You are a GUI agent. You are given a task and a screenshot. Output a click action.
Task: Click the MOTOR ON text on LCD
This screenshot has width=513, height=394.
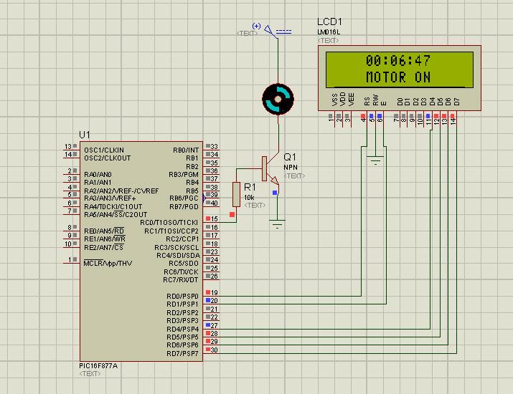pyautogui.click(x=398, y=77)
